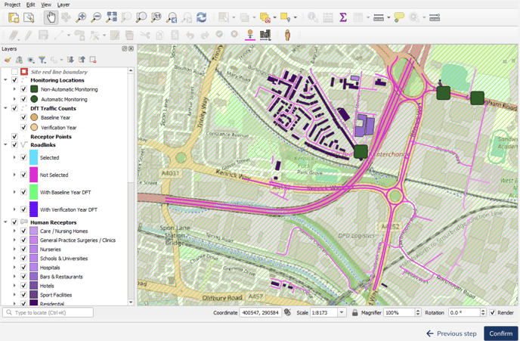The width and height of the screenshot is (520, 341).
Task: Select the Pan Map hand tool
Action: point(51,17)
